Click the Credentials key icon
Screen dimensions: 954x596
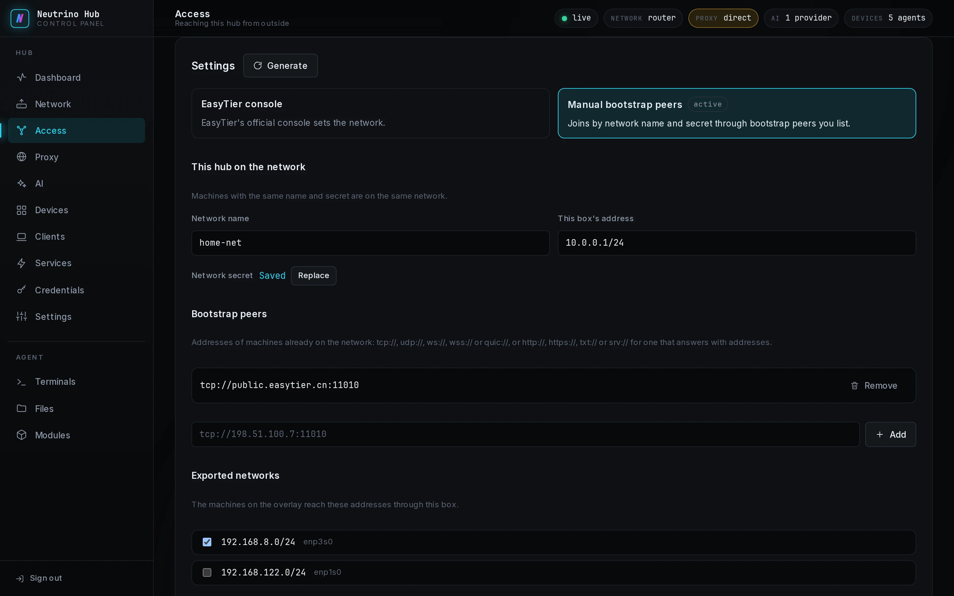click(22, 290)
